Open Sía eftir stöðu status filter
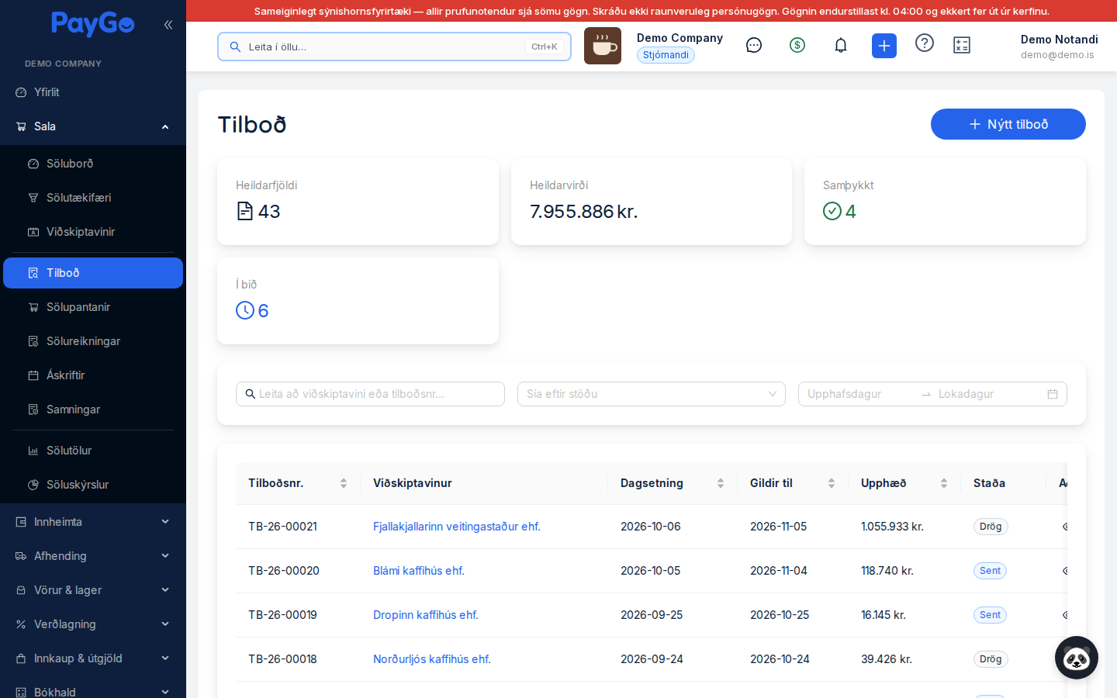This screenshot has height=698, width=1117. tap(652, 394)
